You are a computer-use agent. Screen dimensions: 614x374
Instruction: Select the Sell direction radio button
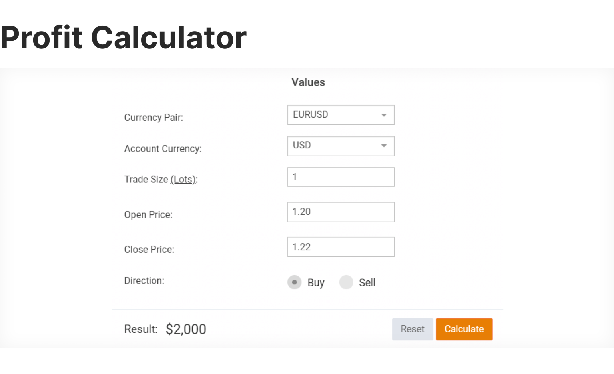pos(346,282)
